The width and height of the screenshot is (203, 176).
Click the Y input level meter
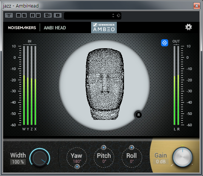pyautogui.click(x=28, y=86)
